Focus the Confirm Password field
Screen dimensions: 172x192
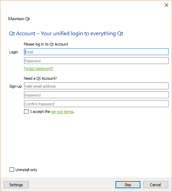pos(96,104)
